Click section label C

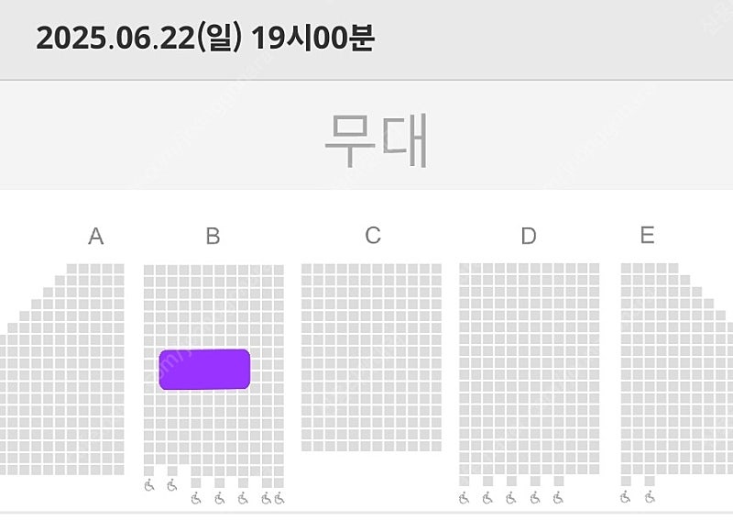point(373,236)
